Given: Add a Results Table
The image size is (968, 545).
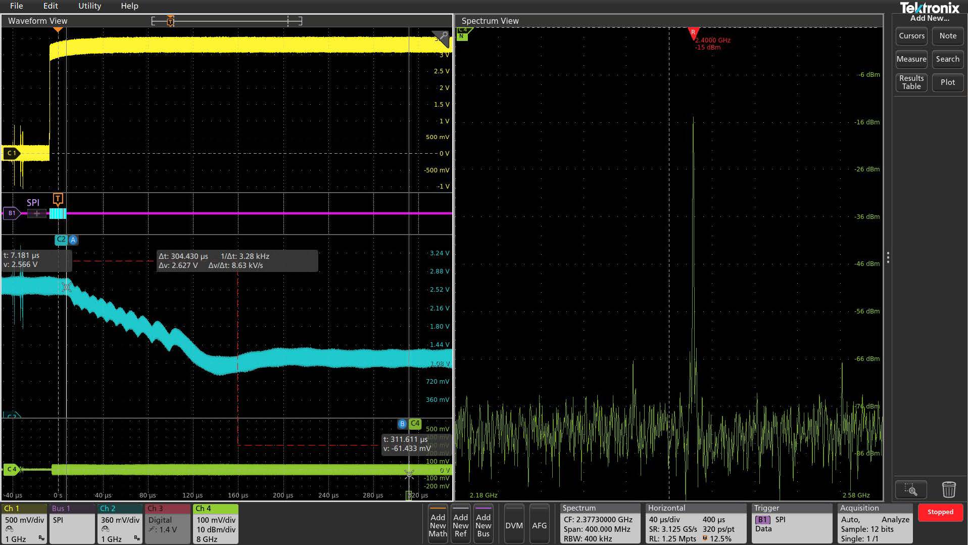Looking at the screenshot, I should point(911,82).
